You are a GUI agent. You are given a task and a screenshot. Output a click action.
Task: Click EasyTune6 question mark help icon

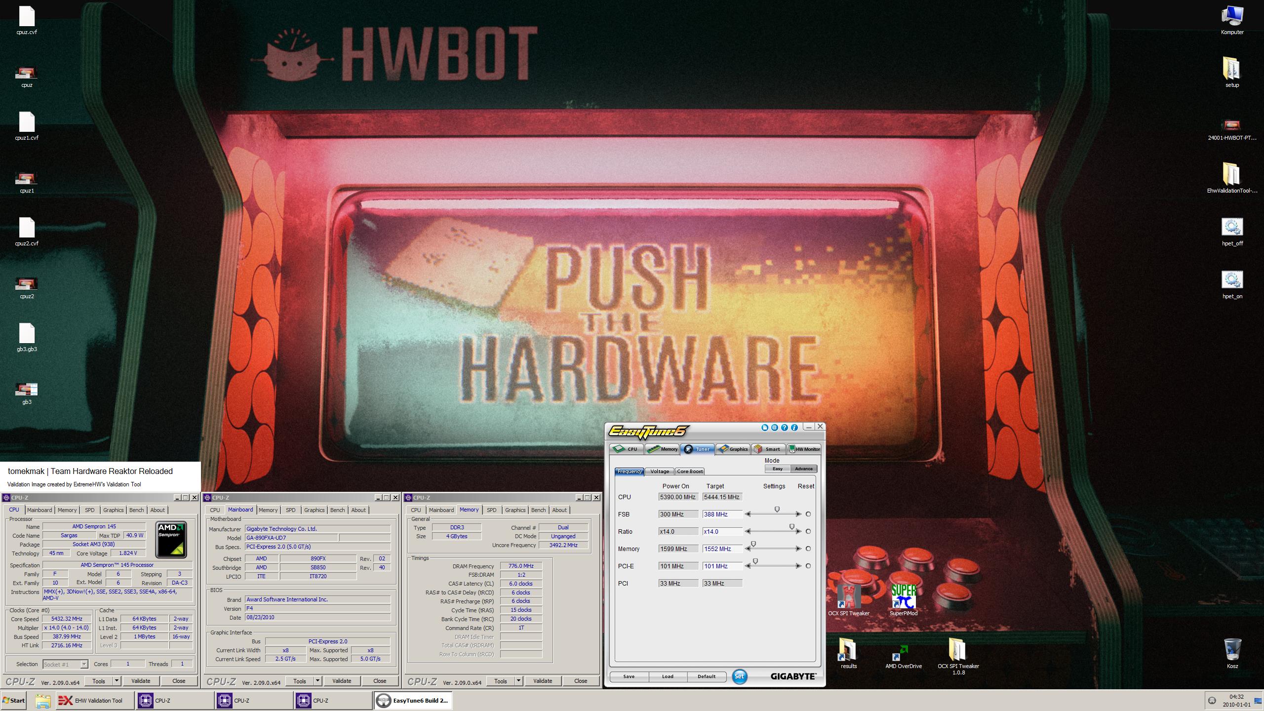pyautogui.click(x=785, y=428)
